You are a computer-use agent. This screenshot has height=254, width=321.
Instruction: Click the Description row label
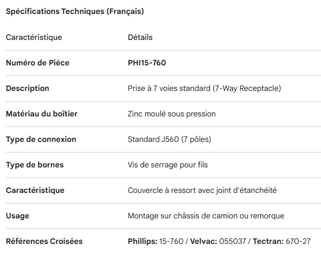(x=27, y=89)
